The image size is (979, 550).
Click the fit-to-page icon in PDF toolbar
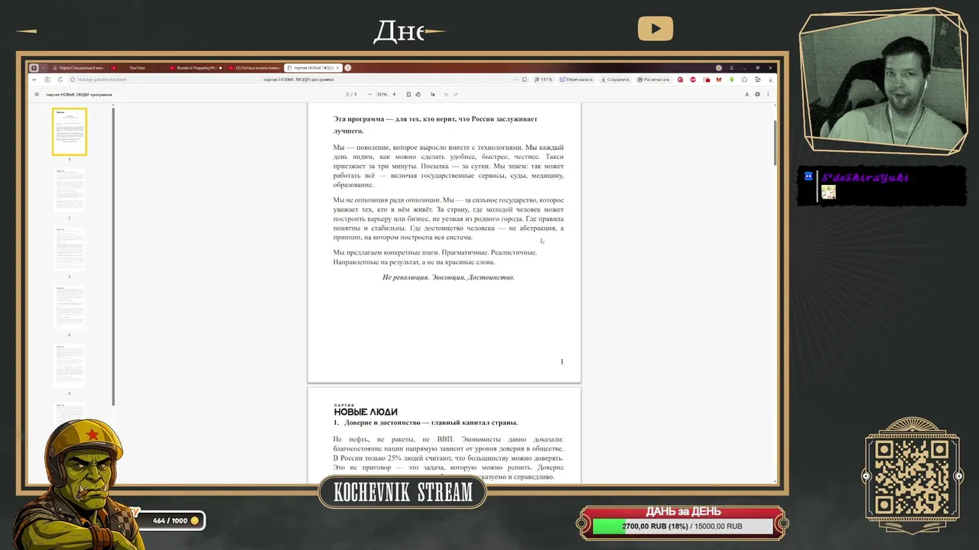point(408,95)
